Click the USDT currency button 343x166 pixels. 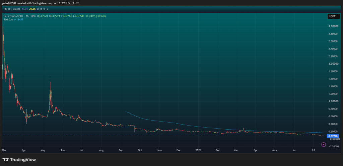click(x=333, y=16)
